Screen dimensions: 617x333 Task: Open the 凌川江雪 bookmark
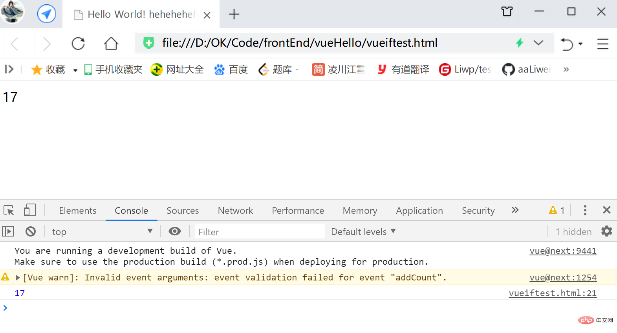pos(339,69)
